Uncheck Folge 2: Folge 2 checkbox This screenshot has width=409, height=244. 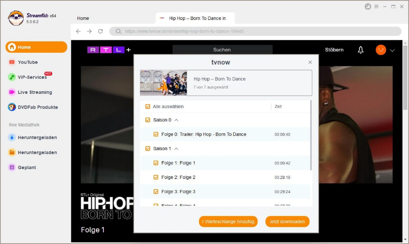click(156, 177)
